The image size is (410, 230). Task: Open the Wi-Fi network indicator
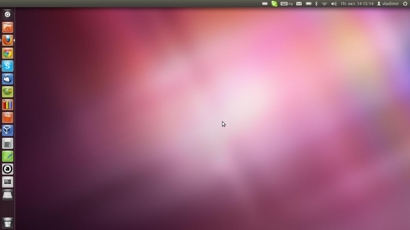[324, 4]
